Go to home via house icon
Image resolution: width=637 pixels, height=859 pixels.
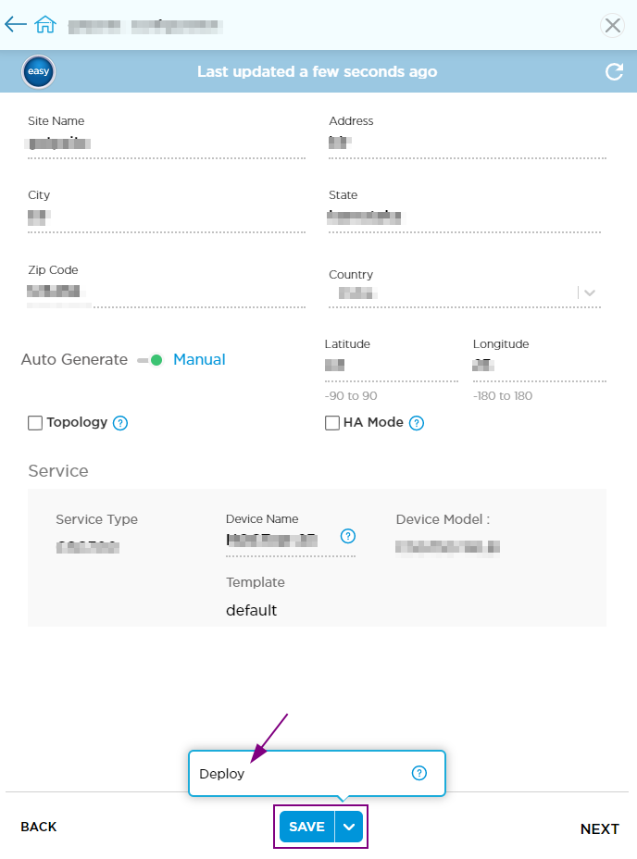tap(45, 24)
